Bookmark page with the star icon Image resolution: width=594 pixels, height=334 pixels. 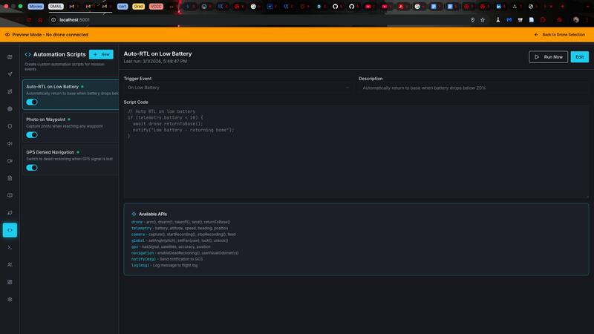483,20
